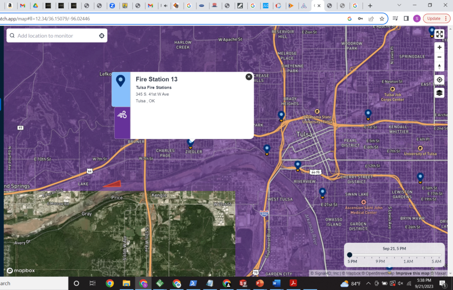453x290 pixels.
Task: Zoom out of the map
Action: click(439, 57)
